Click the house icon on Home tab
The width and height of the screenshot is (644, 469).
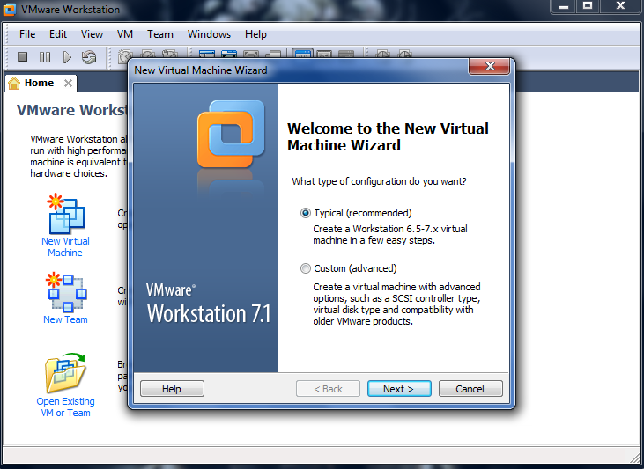(14, 83)
